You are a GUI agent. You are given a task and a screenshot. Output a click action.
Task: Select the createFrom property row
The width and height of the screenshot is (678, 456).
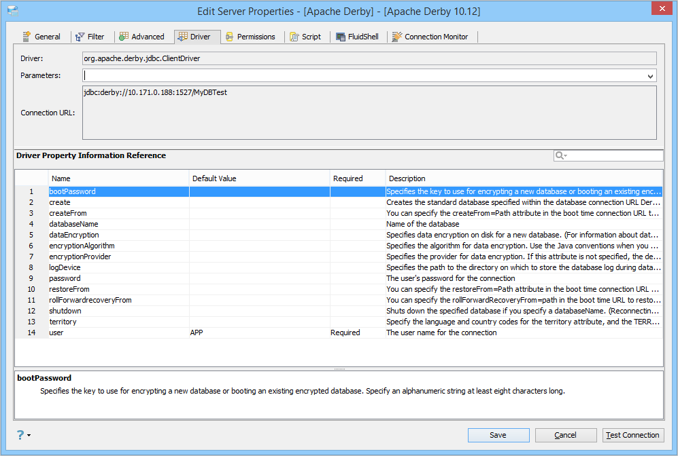click(x=339, y=213)
